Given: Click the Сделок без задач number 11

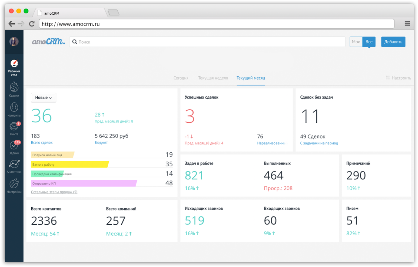Looking at the screenshot, I should pyautogui.click(x=310, y=116).
